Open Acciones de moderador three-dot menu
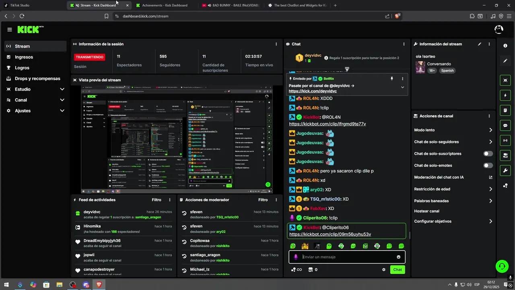This screenshot has width=515, height=290. [x=276, y=200]
